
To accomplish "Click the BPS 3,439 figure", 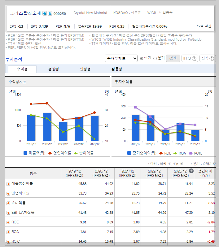I will click(39, 26).
